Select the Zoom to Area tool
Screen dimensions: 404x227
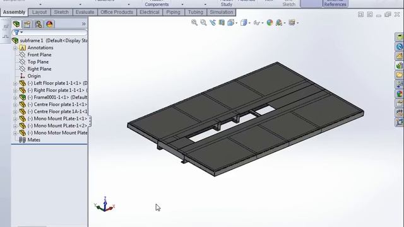203,23
